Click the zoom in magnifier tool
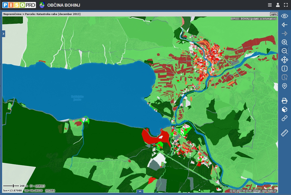Viewport: 291px width, 195px height. (x=284, y=42)
